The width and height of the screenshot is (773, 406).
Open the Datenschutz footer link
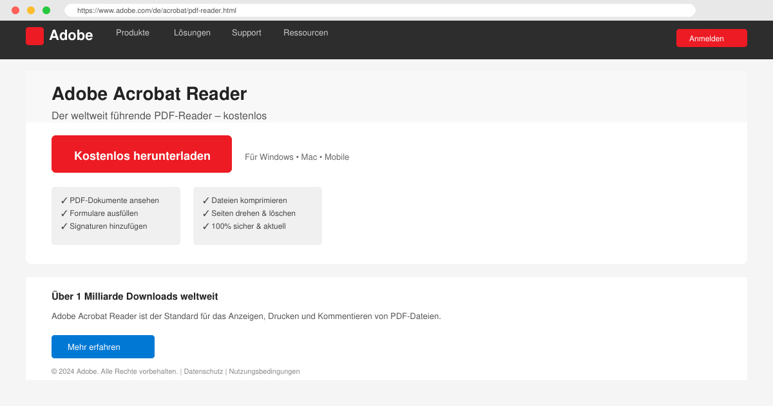coord(204,371)
